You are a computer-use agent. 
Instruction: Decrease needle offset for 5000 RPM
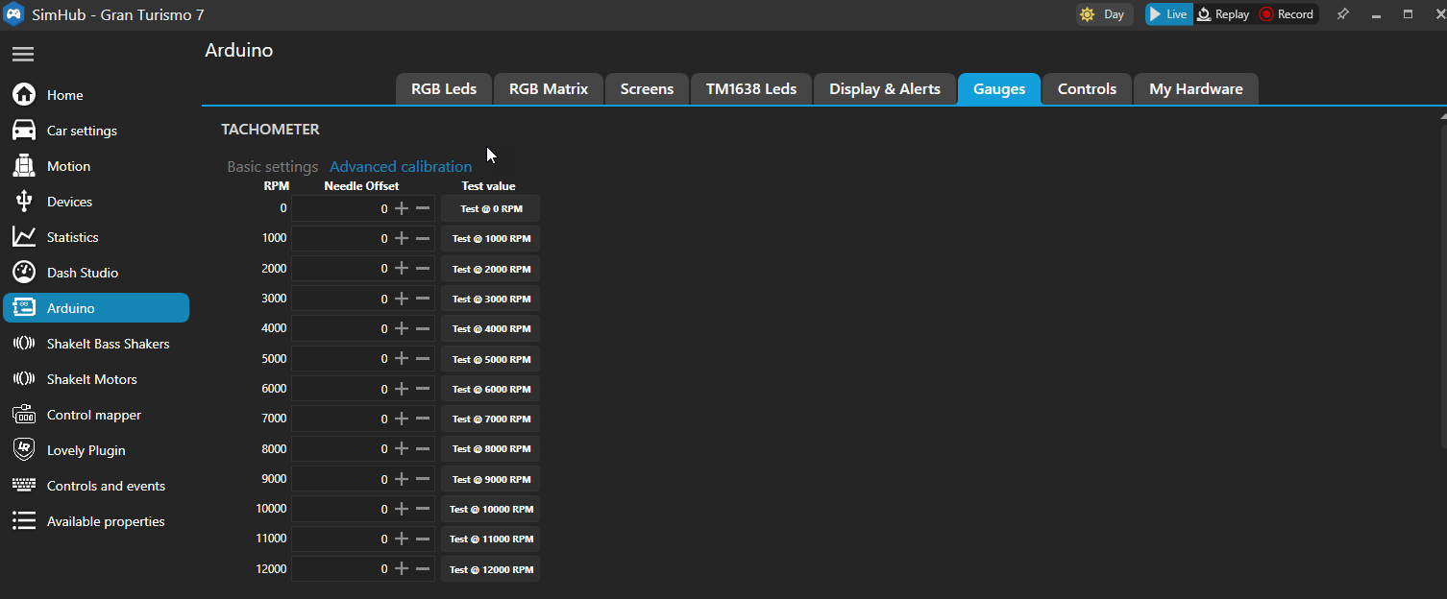[423, 358]
